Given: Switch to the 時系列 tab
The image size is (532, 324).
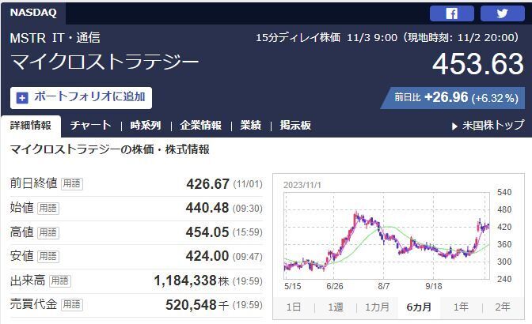Looking at the screenshot, I should (146, 126).
